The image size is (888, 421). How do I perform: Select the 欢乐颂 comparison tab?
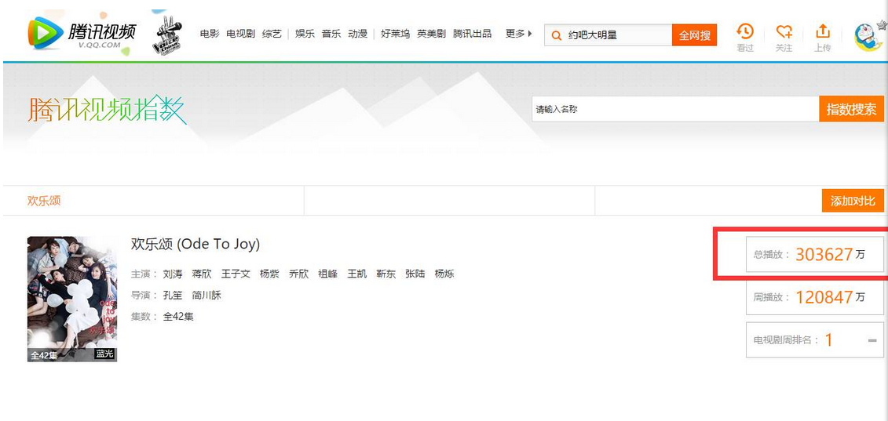click(44, 201)
